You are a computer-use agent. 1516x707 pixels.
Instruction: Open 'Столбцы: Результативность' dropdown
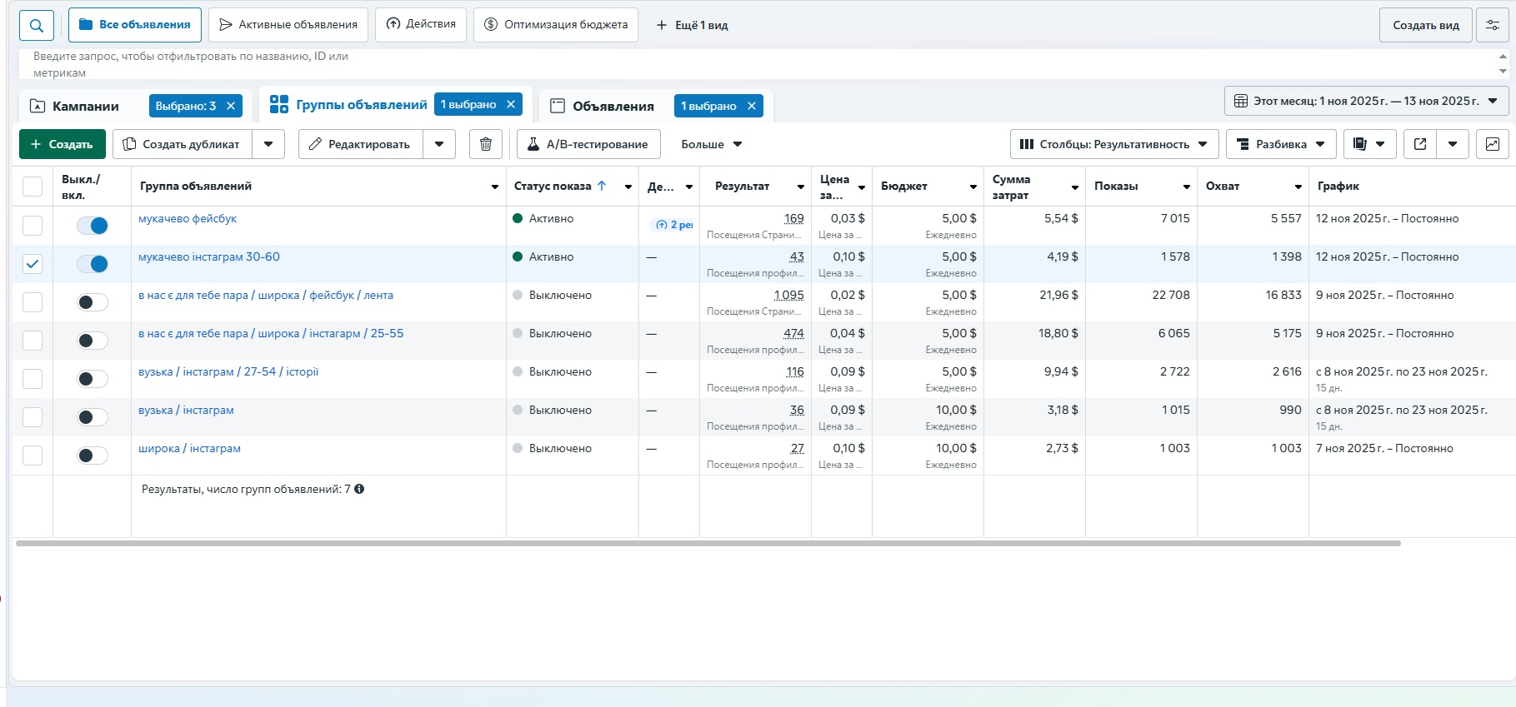click(1114, 144)
